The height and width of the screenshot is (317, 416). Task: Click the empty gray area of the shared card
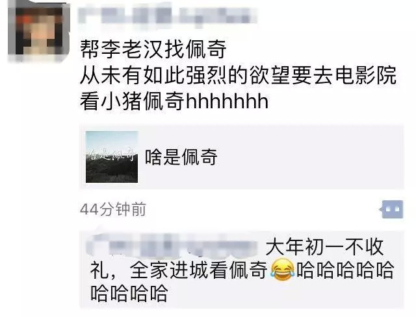309,157
